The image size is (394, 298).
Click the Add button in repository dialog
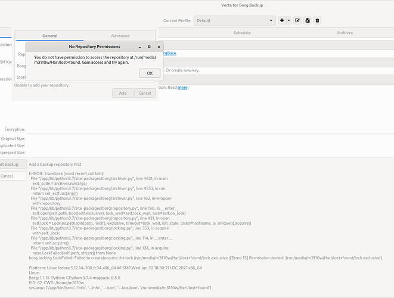(123, 93)
